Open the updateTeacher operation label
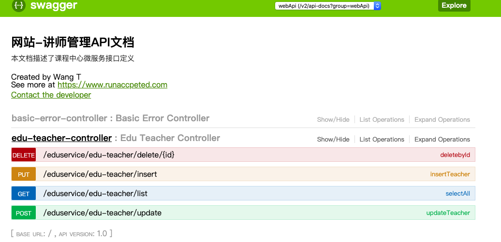501x242 pixels. pos(448,213)
